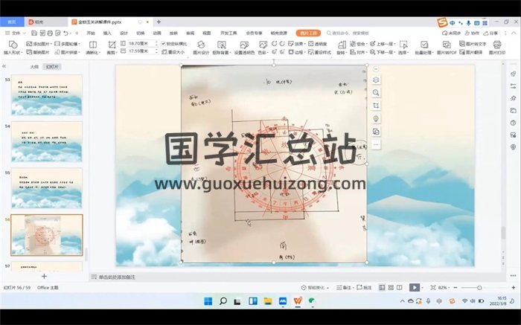Collapse the ribbon with the chevron arrow
Screen dimensions: 521x325
coord(514,33)
